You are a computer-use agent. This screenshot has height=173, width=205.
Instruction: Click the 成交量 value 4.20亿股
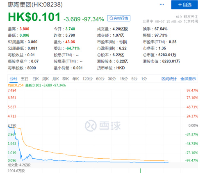pyautogui.click(x=120, y=29)
